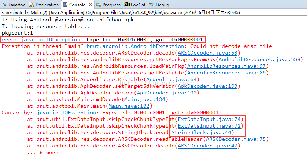Open the ApkDecoder.java:102 link
The width and height of the screenshot is (307, 159).
pyautogui.click(x=167, y=93)
